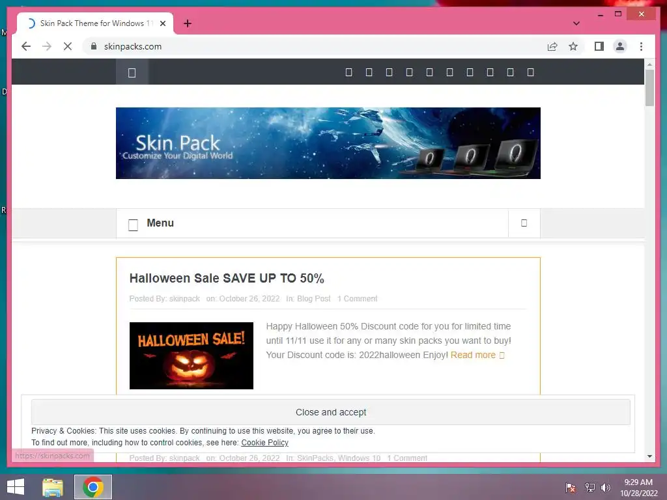The width and height of the screenshot is (667, 500).
Task: Open the Windows Start menu
Action: [16, 487]
